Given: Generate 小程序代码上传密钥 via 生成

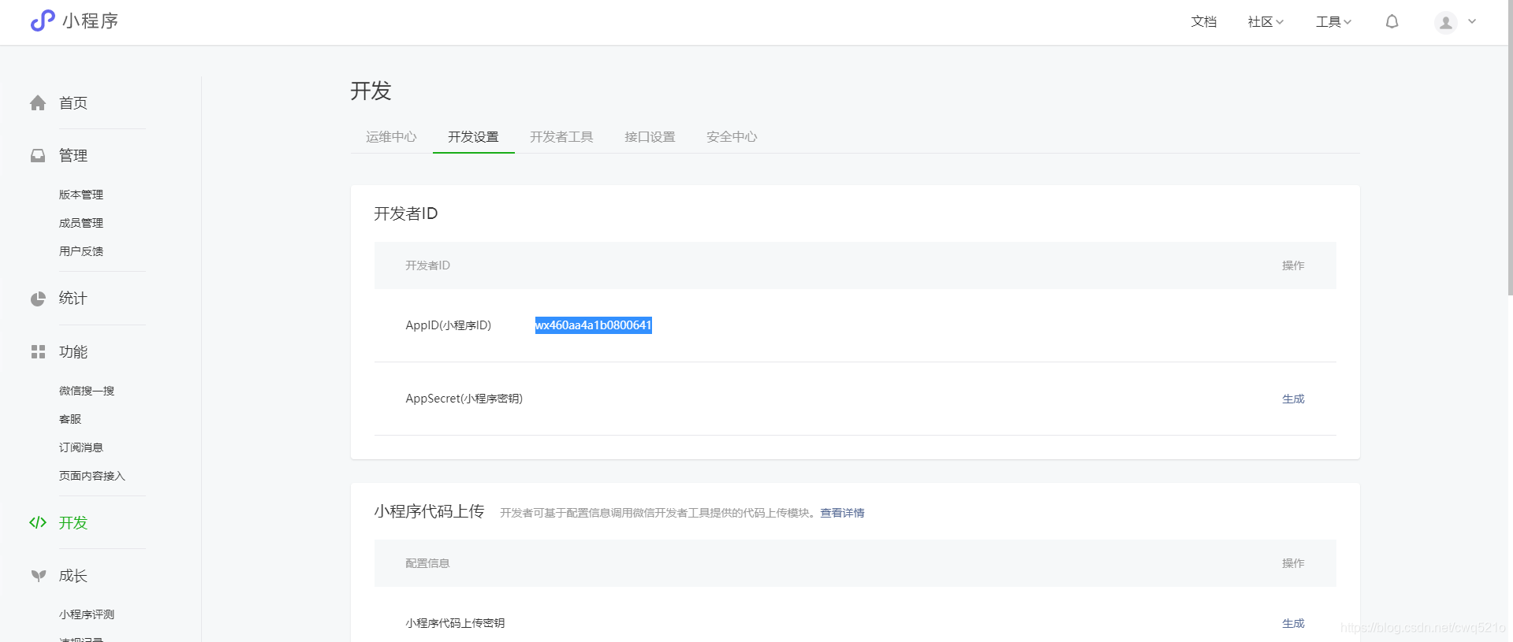Looking at the screenshot, I should point(1293,623).
